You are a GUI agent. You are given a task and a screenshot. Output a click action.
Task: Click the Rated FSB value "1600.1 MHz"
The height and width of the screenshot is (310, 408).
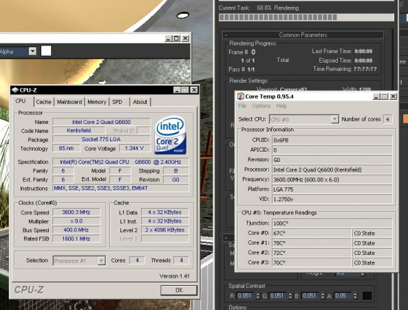(76, 238)
